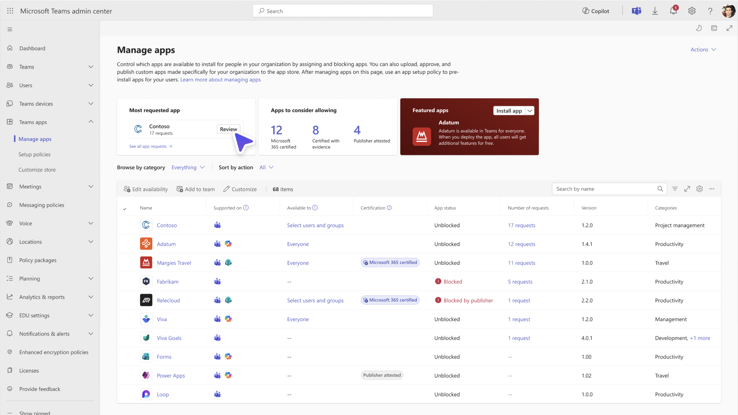Screen dimensions: 738x415
Task: Focus the Search by name field
Action: (x=609, y=189)
